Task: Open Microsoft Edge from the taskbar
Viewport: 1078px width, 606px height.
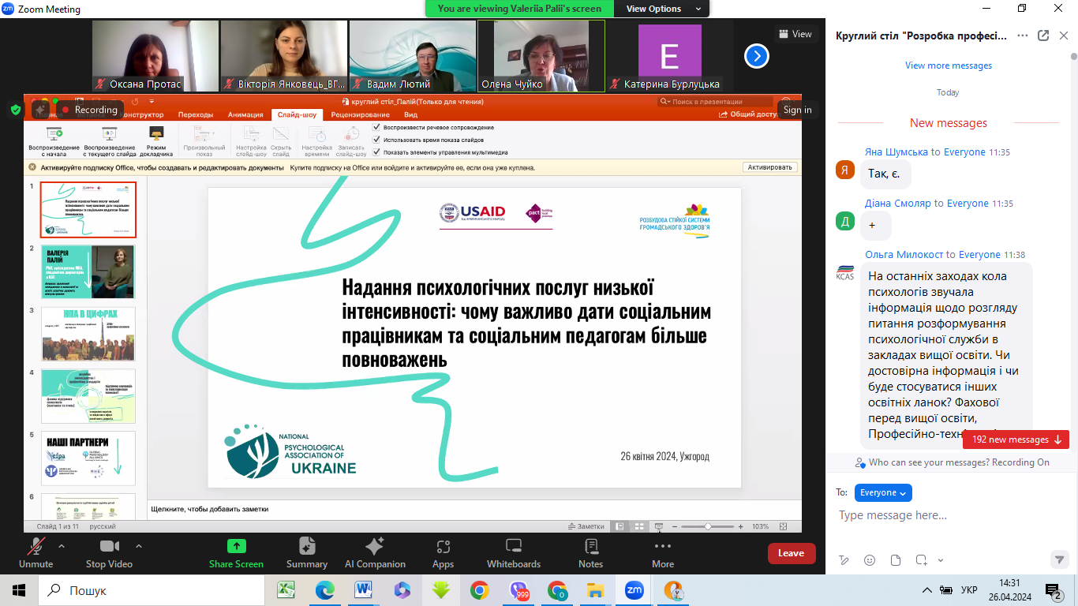Action: 325,590
